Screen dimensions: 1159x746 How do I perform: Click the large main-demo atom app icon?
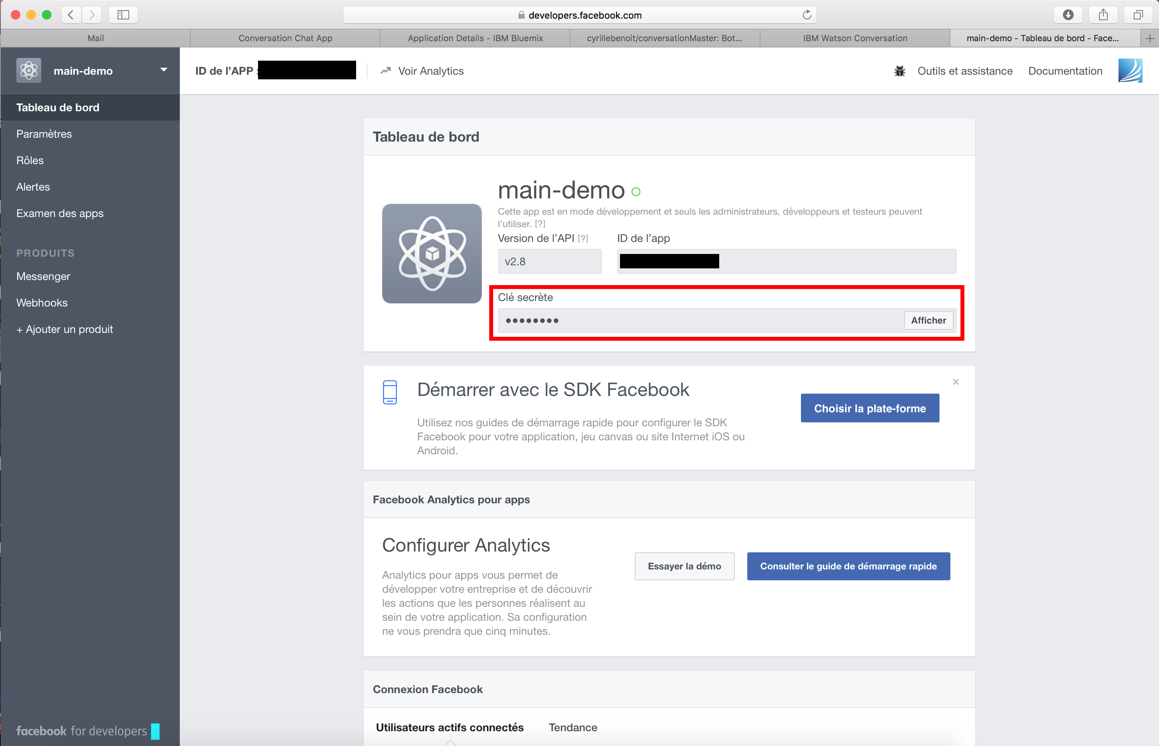(431, 253)
